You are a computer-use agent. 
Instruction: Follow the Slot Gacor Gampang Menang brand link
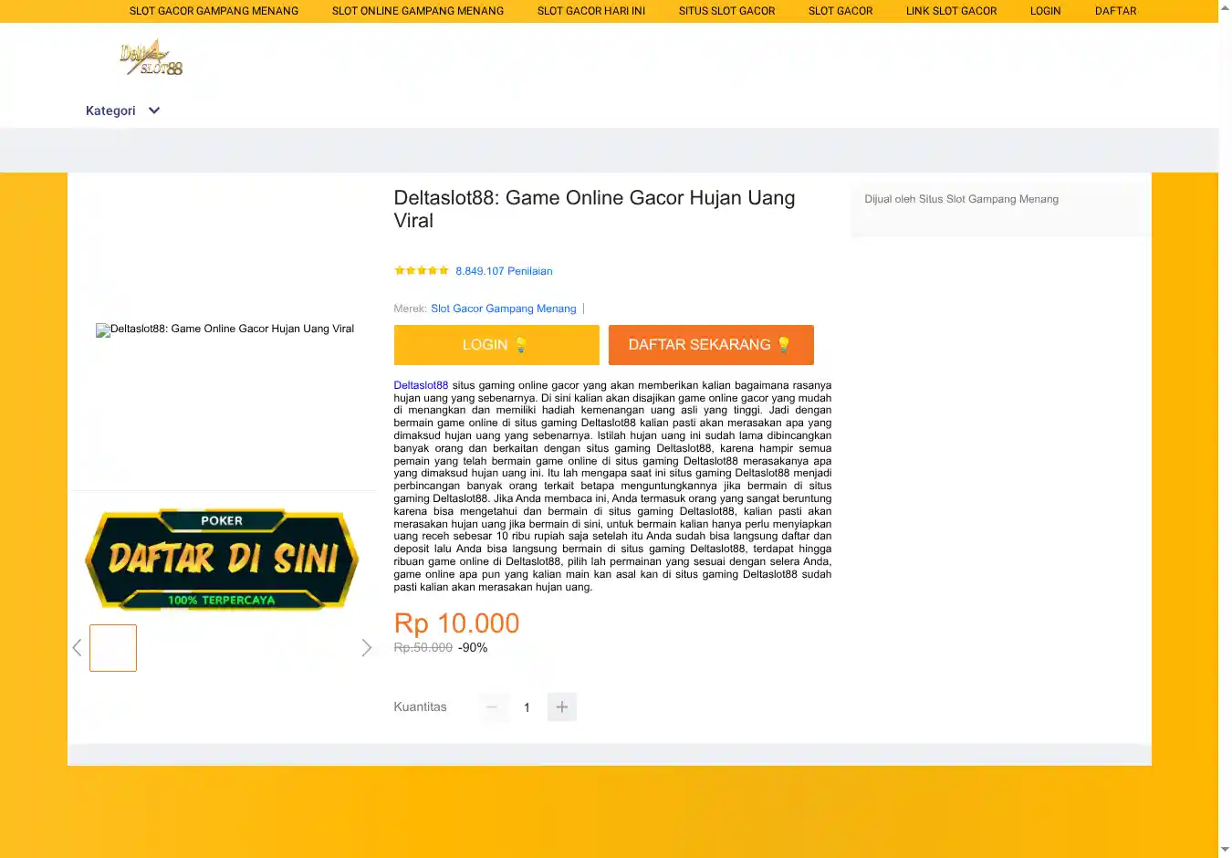click(503, 309)
